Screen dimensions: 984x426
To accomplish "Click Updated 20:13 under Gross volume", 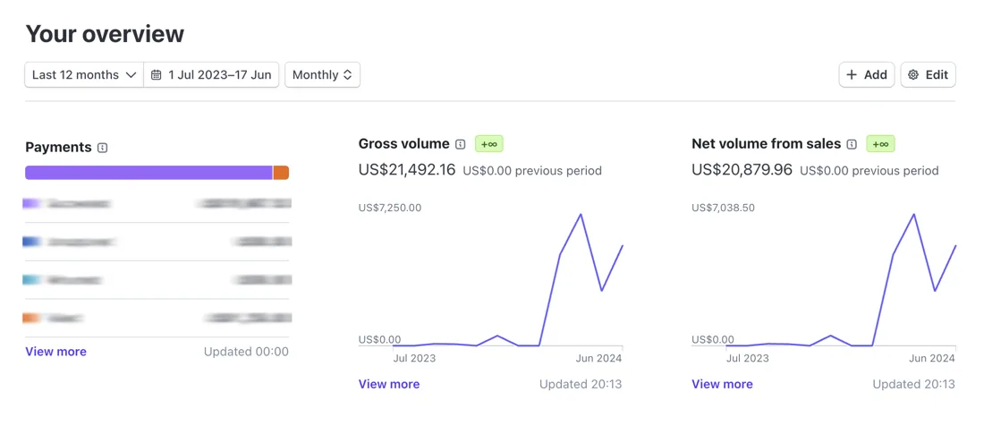I will point(581,384).
